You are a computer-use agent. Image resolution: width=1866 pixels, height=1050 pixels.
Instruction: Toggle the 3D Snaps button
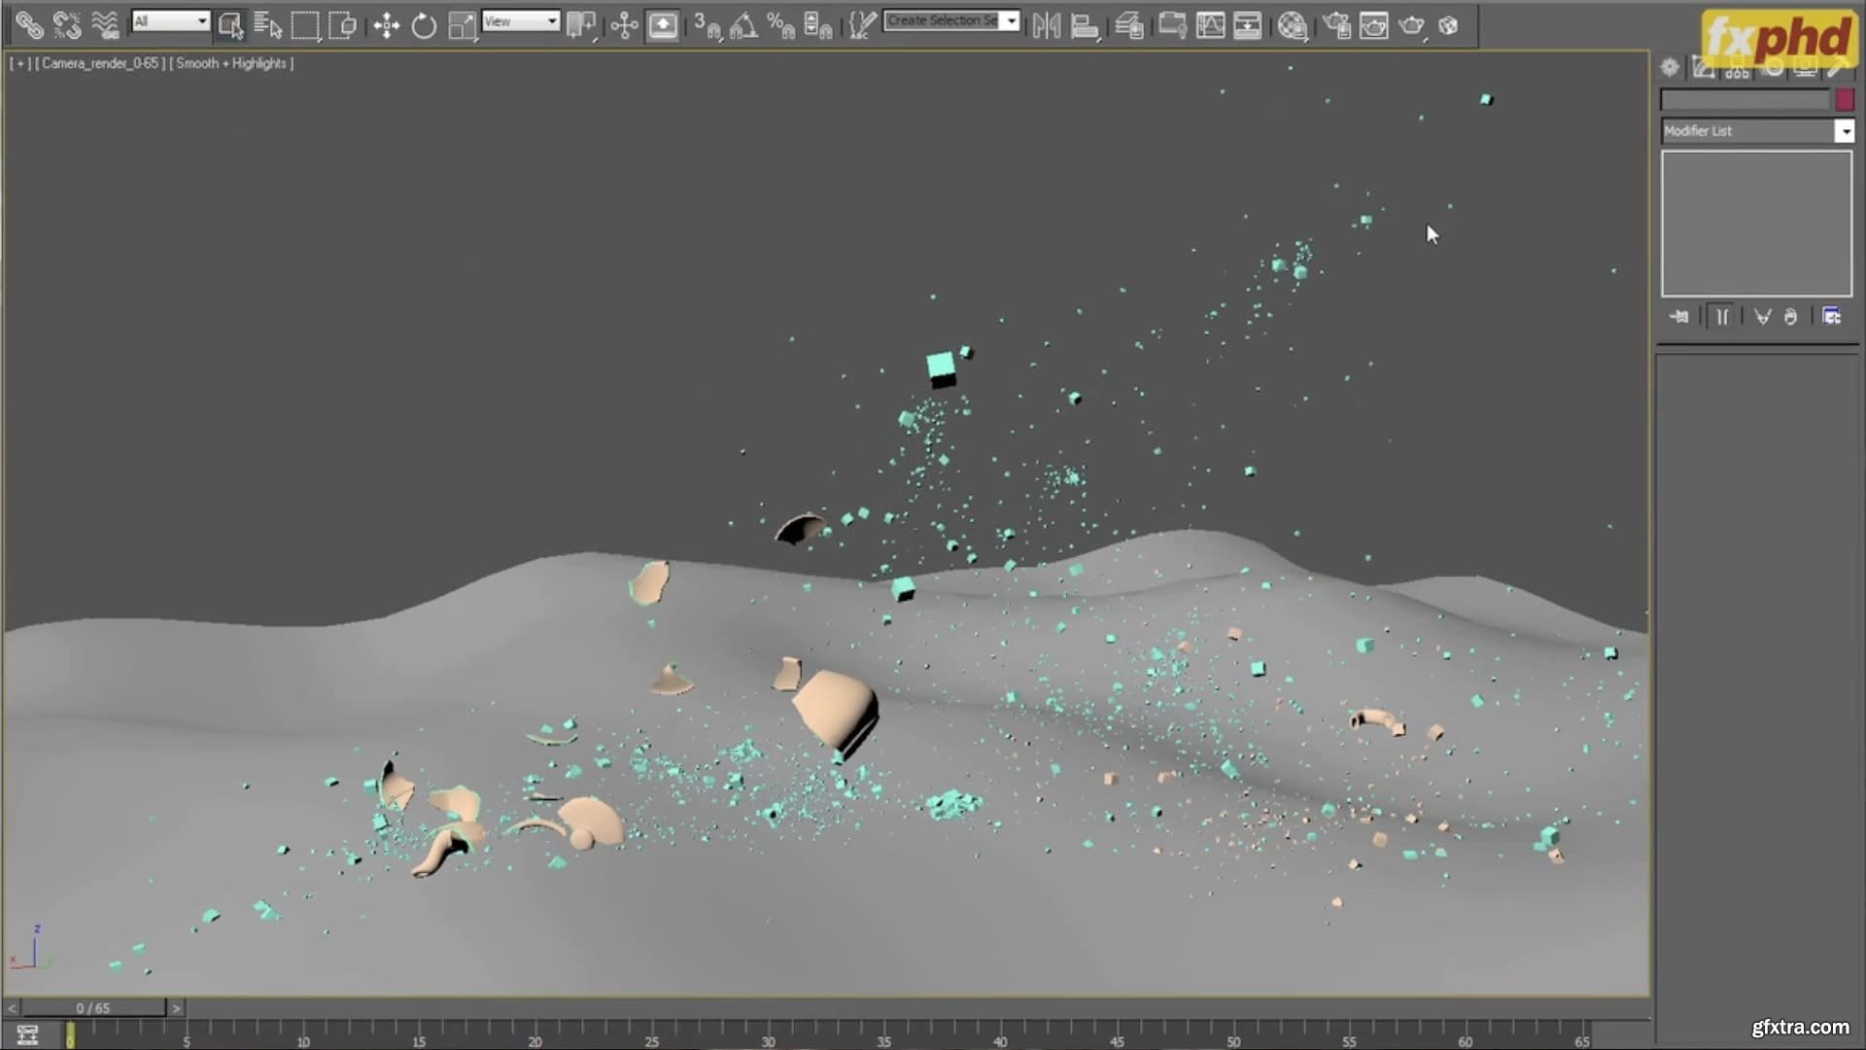(707, 26)
